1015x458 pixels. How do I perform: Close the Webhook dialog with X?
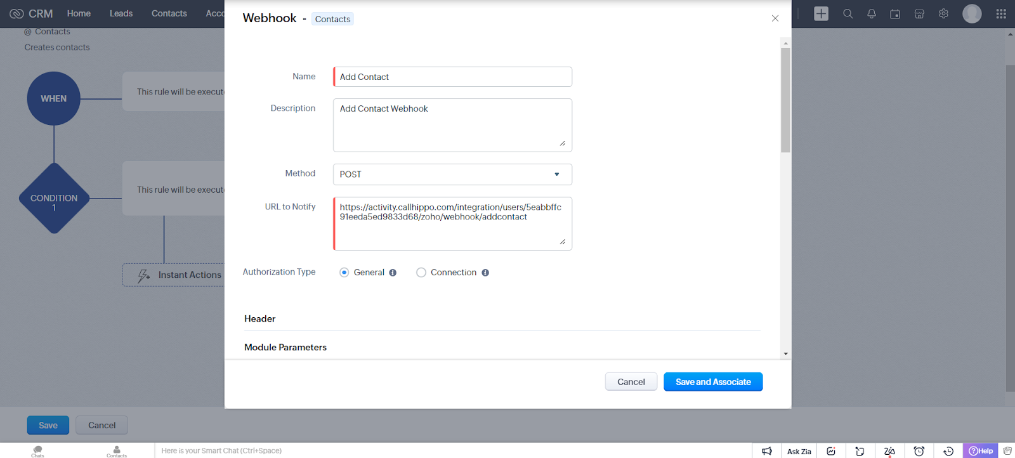[x=775, y=18]
